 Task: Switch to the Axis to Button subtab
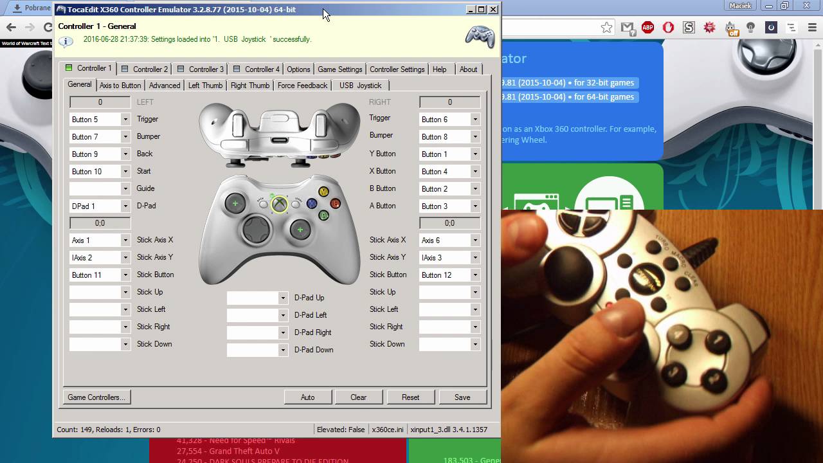coord(120,85)
